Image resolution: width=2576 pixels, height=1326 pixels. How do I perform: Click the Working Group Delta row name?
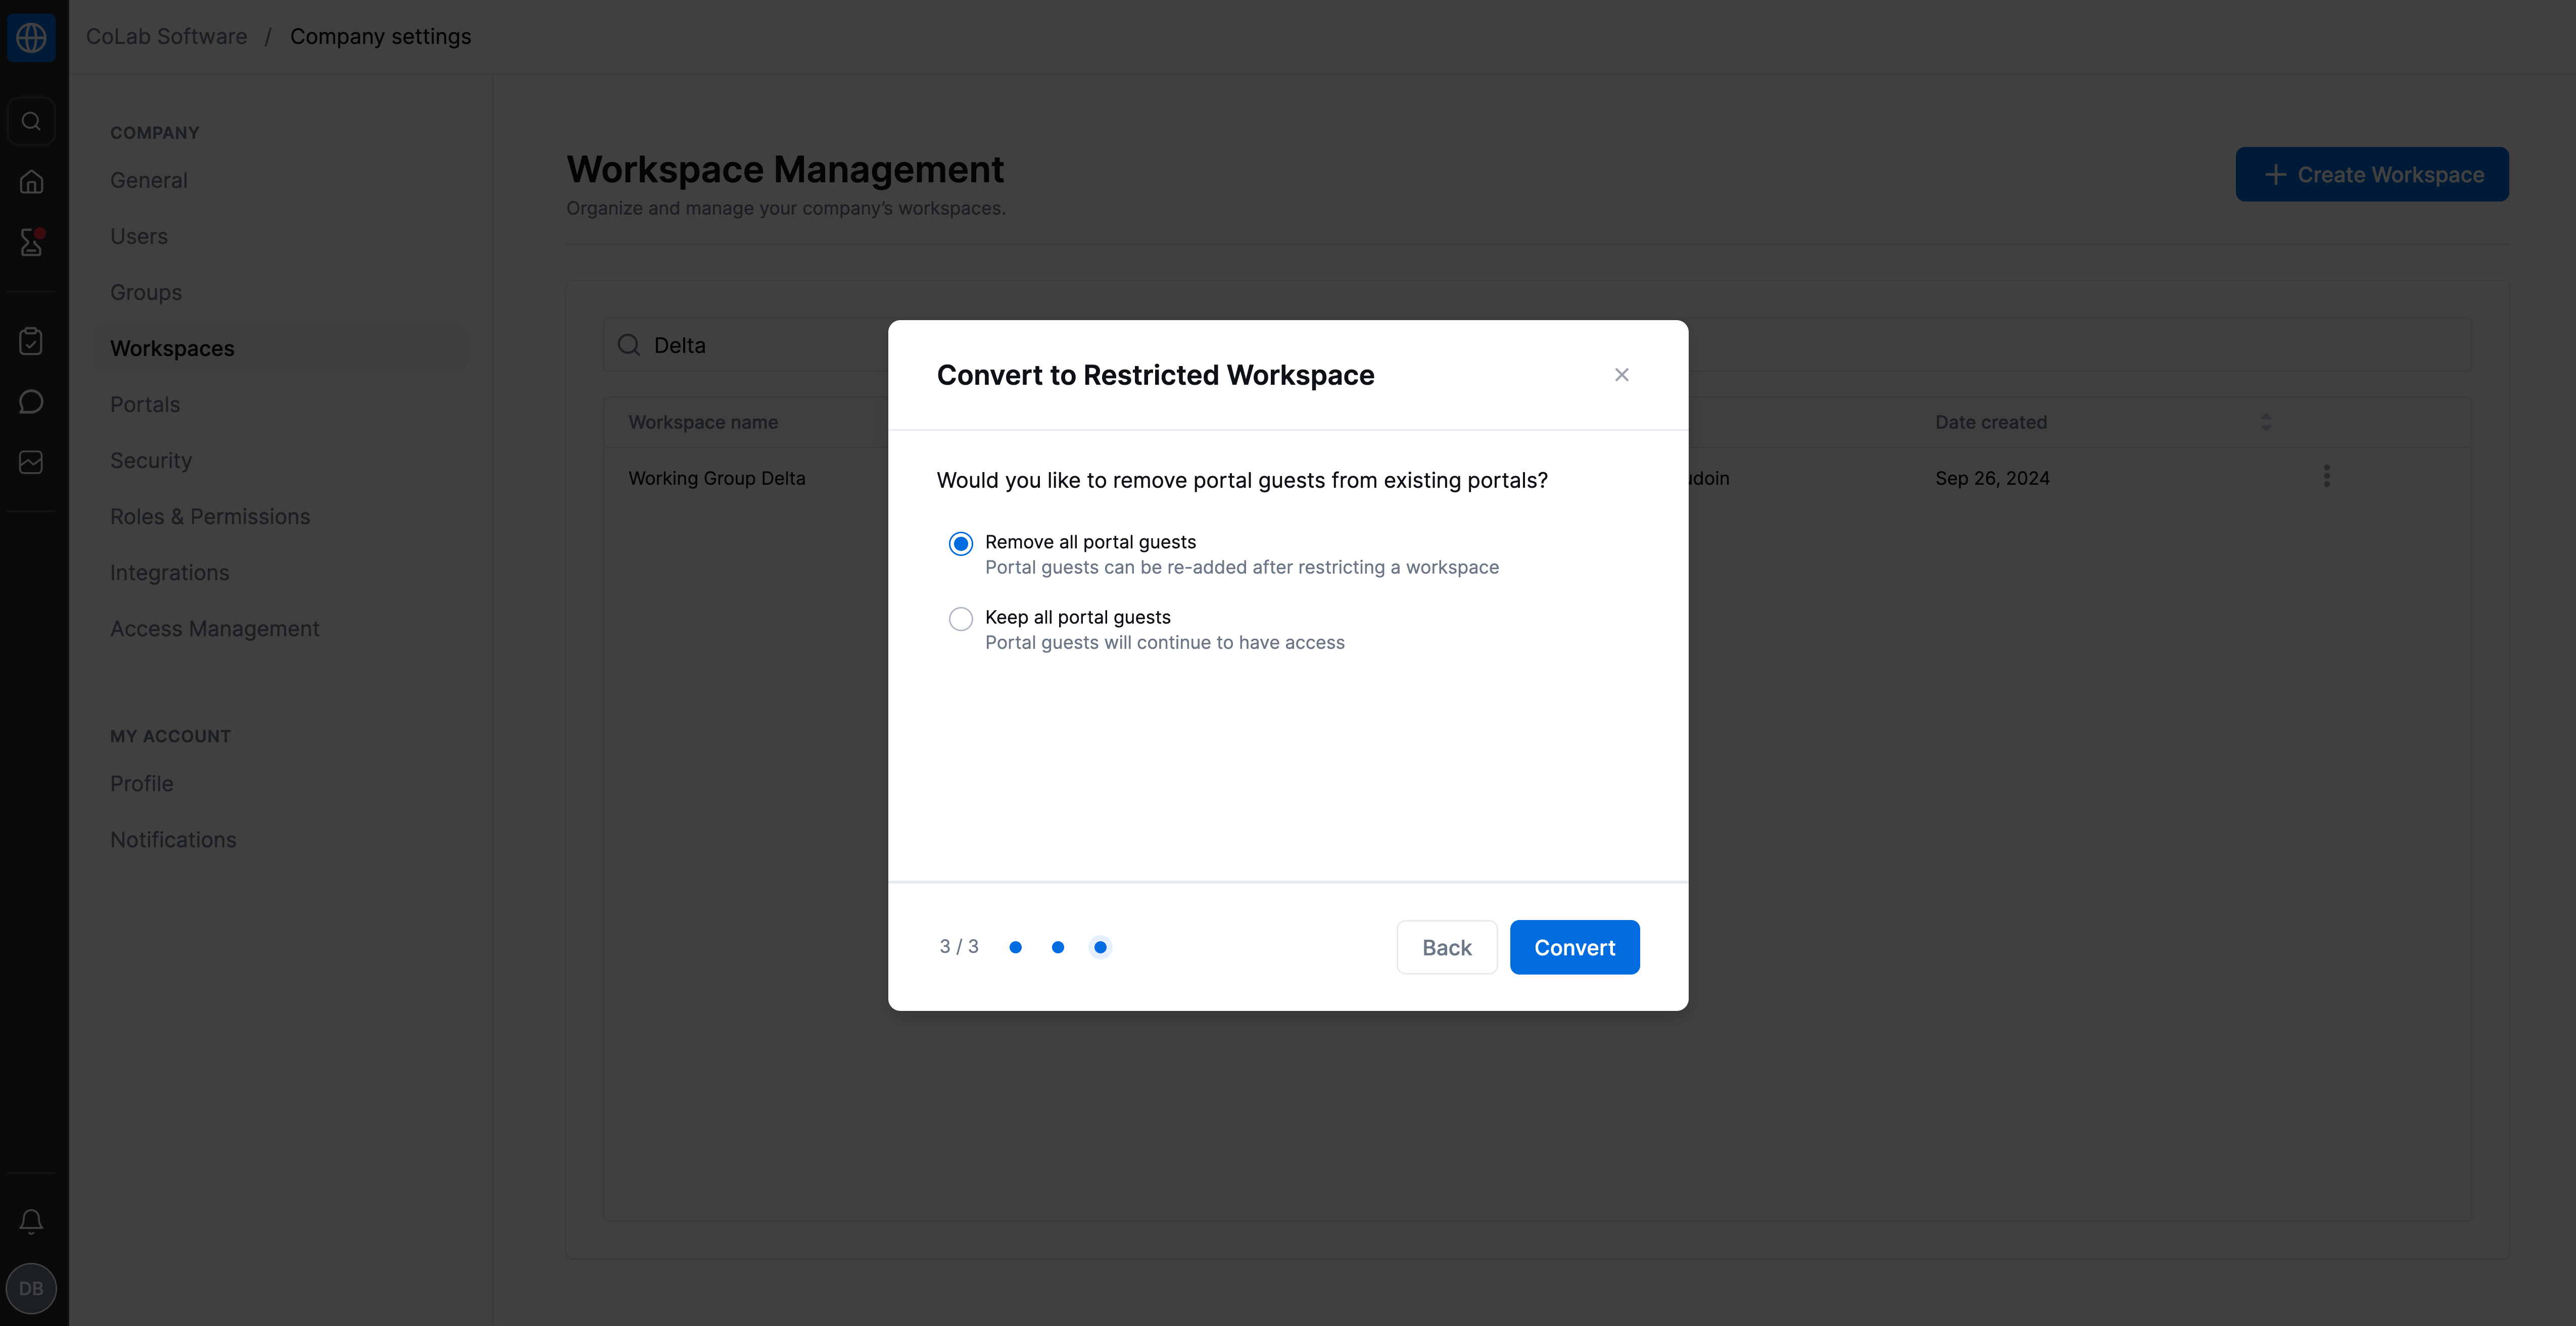tap(717, 479)
